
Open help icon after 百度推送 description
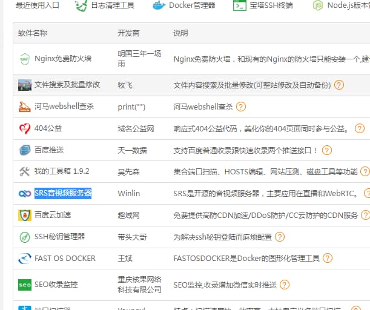[x=326, y=150]
